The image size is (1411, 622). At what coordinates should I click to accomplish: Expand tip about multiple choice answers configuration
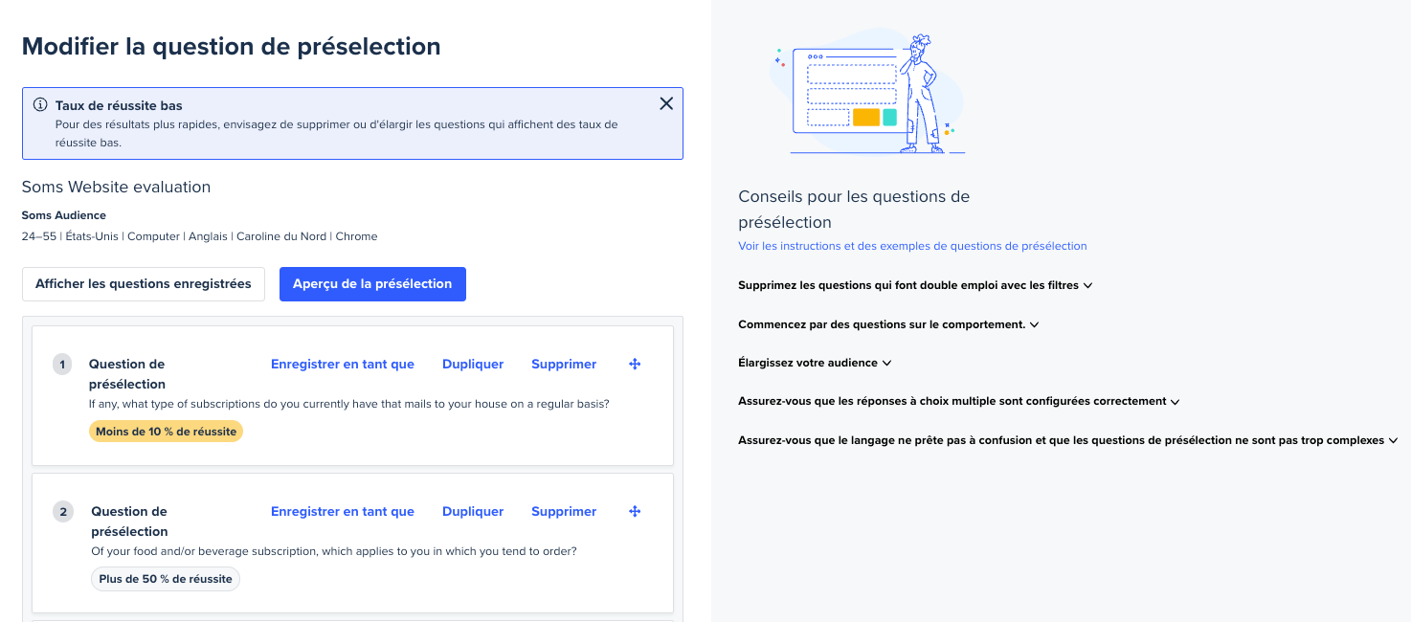(x=957, y=402)
